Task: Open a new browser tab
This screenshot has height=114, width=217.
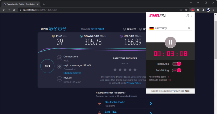Action: [x=44, y=4]
